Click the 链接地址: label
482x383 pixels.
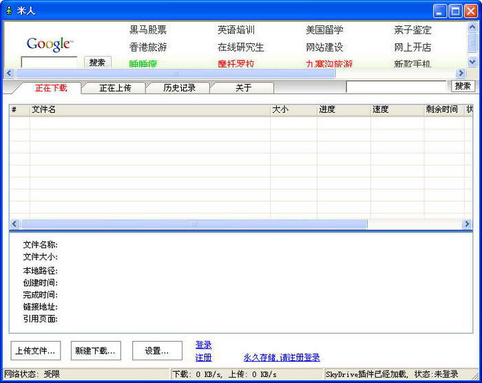pos(40,307)
